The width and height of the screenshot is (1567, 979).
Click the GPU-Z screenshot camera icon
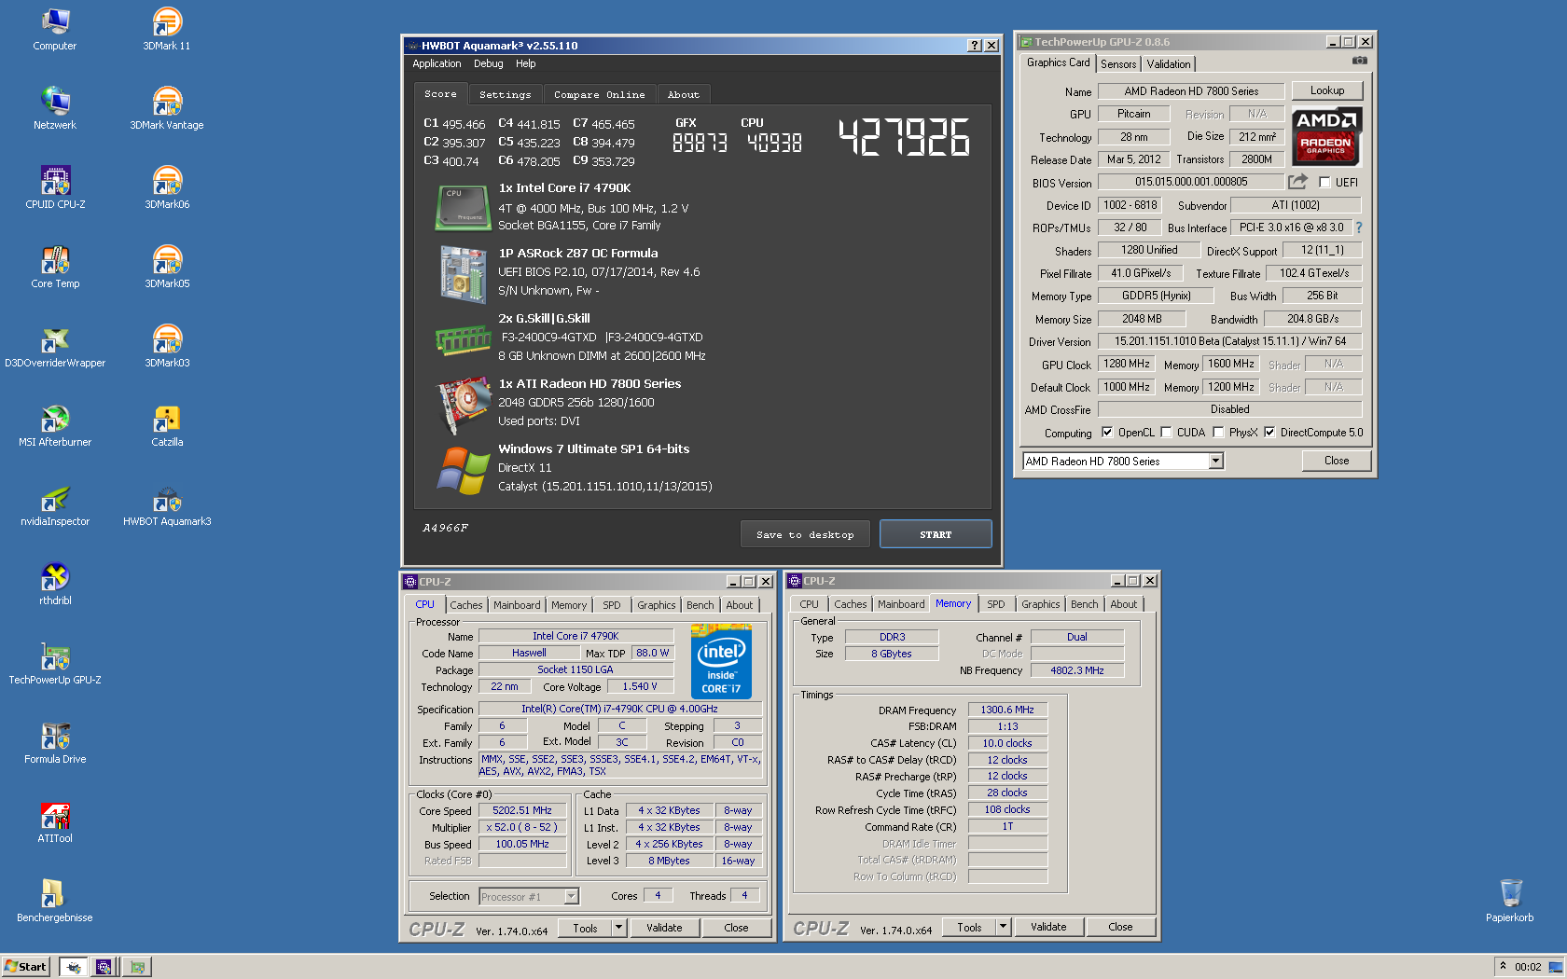1360,61
